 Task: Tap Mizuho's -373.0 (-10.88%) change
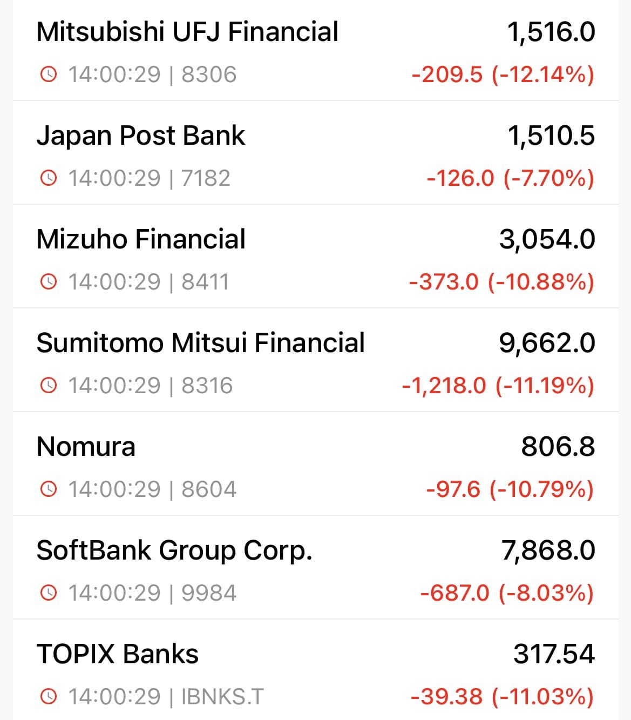501,281
